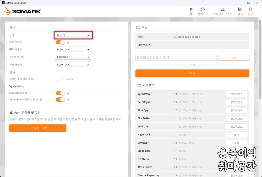Viewport: 262px width, 177px height.
Task: Upgrade Port Royal benchmark
Action: coord(236,102)
